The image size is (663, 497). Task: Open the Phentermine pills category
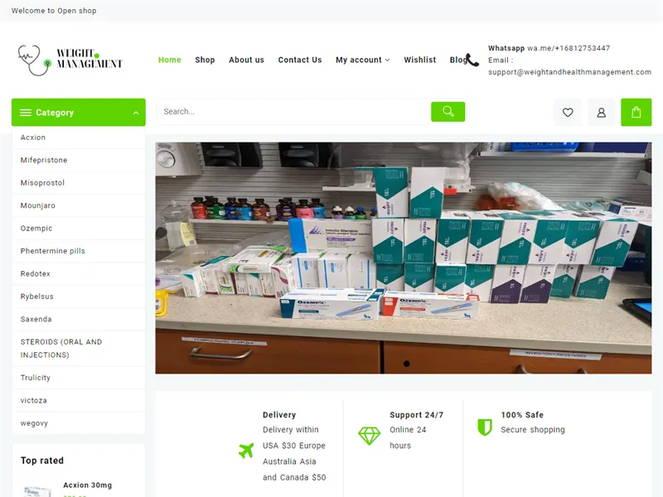click(53, 251)
